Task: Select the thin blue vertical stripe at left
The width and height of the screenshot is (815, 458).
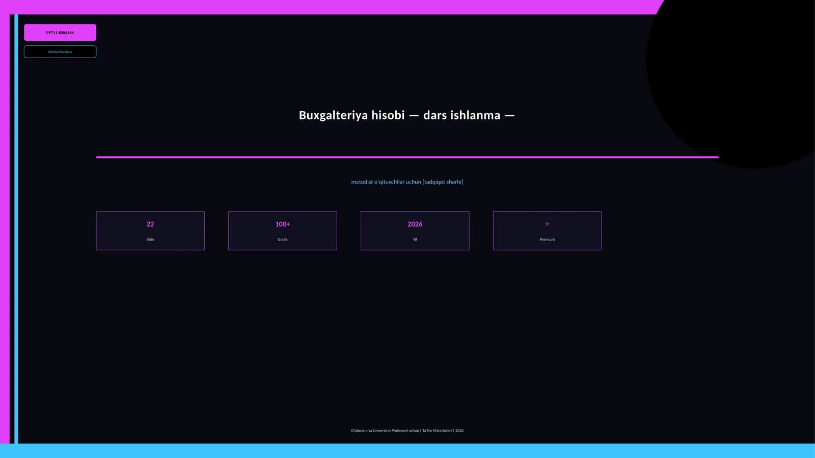Action: point(16,229)
